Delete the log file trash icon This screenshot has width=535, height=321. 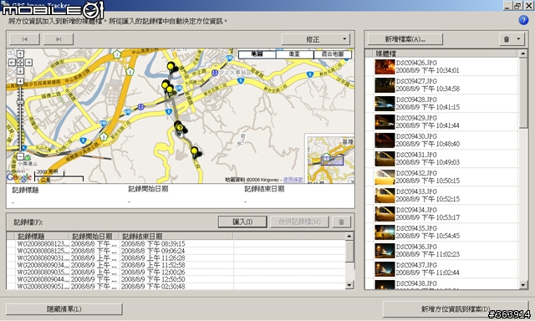(341, 222)
